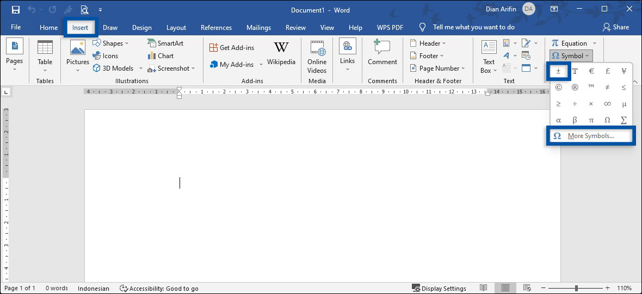Open the Pictures insert button
Screen dimensions: 642x294
78,57
